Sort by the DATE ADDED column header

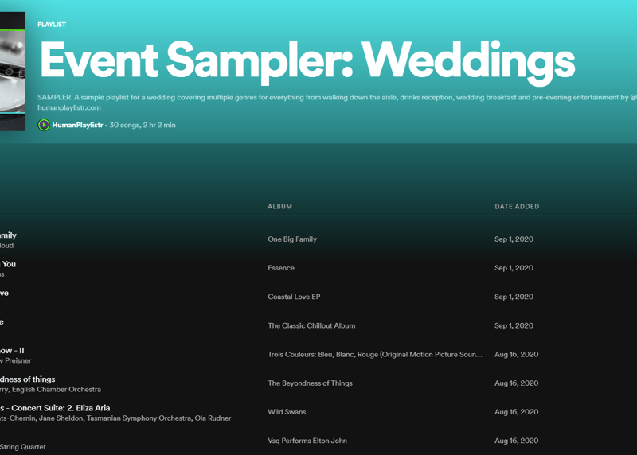pyautogui.click(x=517, y=207)
